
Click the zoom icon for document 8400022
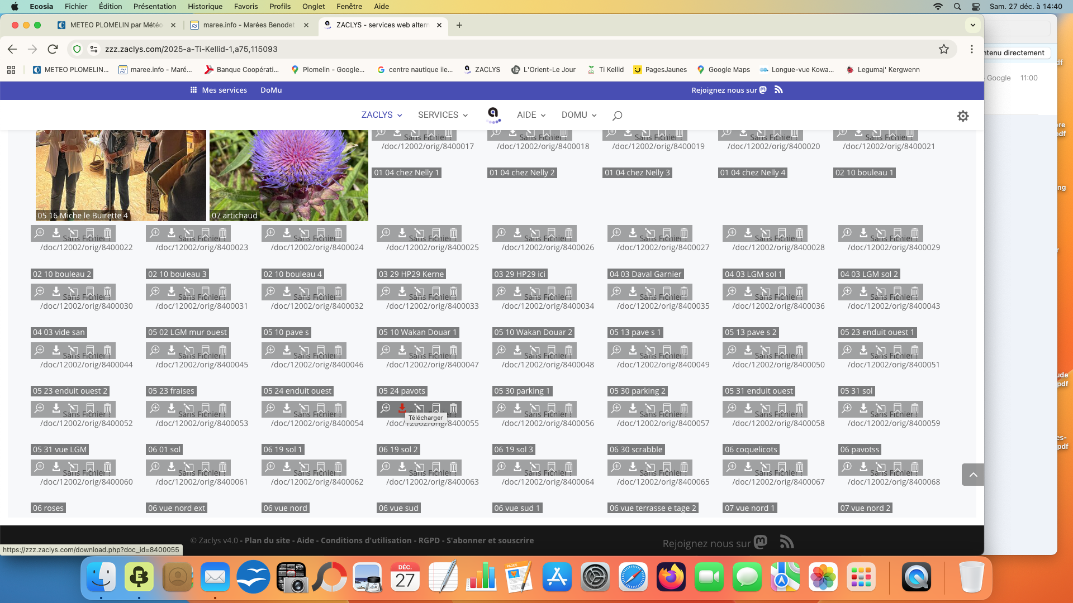[x=39, y=233]
